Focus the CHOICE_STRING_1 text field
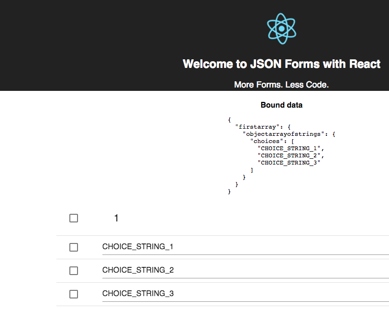The height and width of the screenshot is (320, 389). coord(245,247)
